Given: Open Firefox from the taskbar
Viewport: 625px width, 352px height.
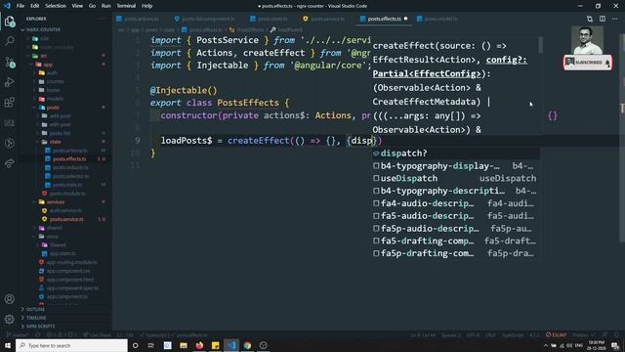Looking at the screenshot, I should pyautogui.click(x=199, y=345).
